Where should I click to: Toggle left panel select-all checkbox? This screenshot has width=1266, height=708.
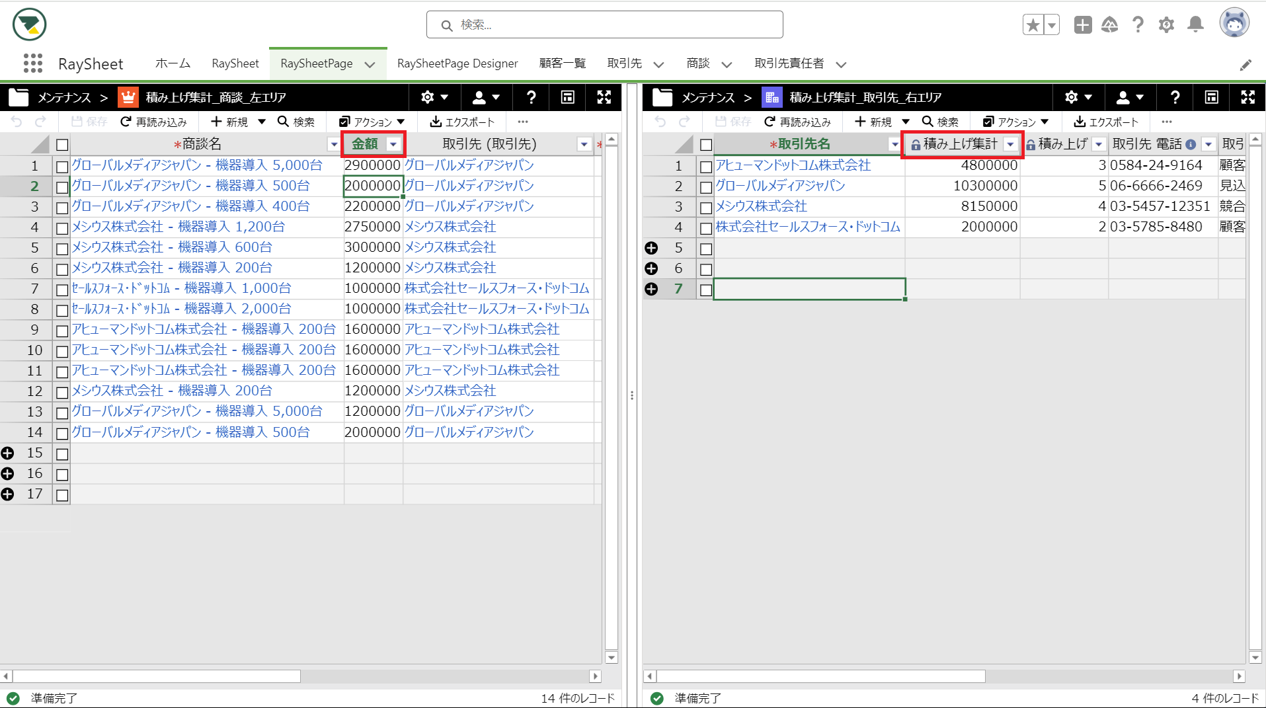point(62,145)
